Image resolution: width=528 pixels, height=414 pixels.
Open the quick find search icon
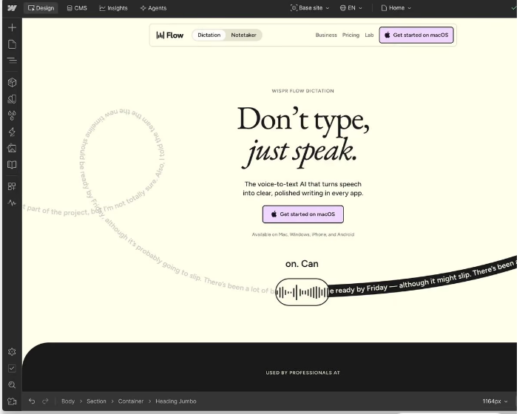(12, 384)
